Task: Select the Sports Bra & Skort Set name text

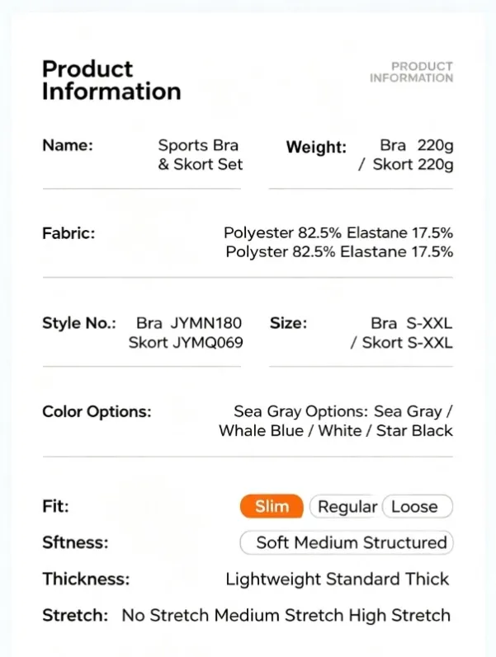Action: pos(201,155)
